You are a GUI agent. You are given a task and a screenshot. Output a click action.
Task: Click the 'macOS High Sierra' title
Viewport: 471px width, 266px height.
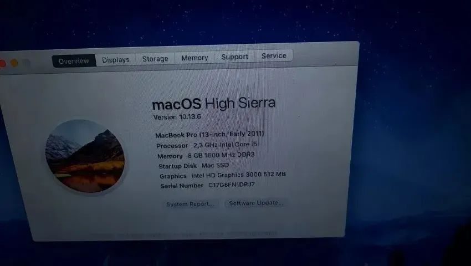click(x=213, y=104)
